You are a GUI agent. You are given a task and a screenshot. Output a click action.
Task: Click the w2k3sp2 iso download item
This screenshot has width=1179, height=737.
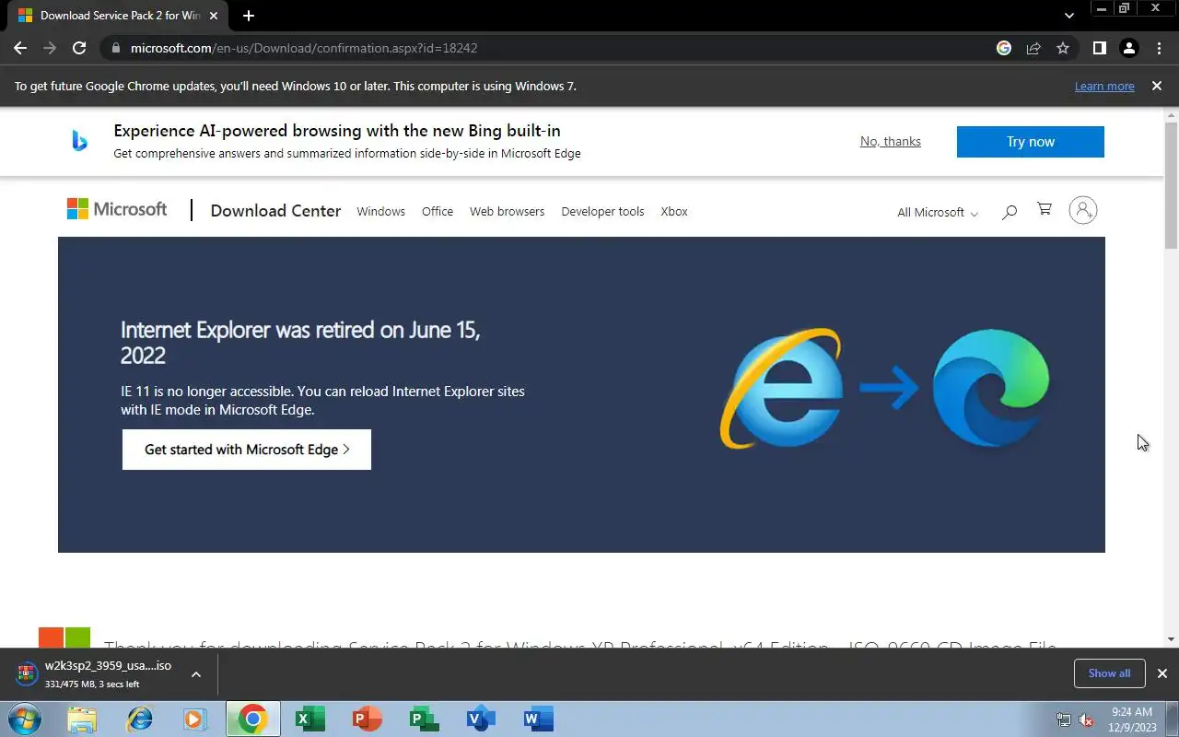[x=97, y=674]
